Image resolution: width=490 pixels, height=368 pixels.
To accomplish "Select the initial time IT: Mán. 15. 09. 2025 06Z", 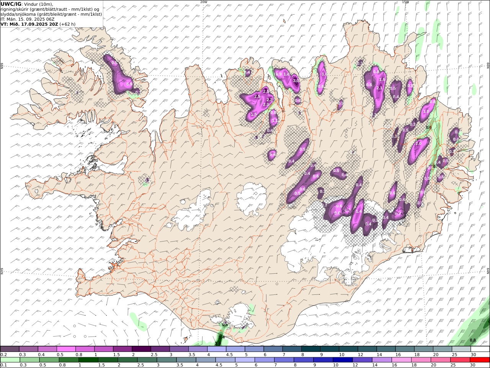I will (28, 19).
